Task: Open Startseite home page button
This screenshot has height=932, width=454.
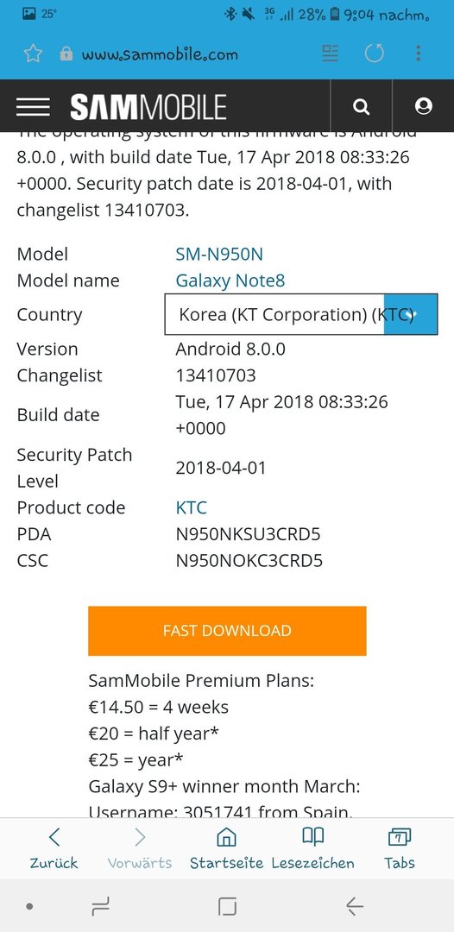Action: [x=226, y=849]
